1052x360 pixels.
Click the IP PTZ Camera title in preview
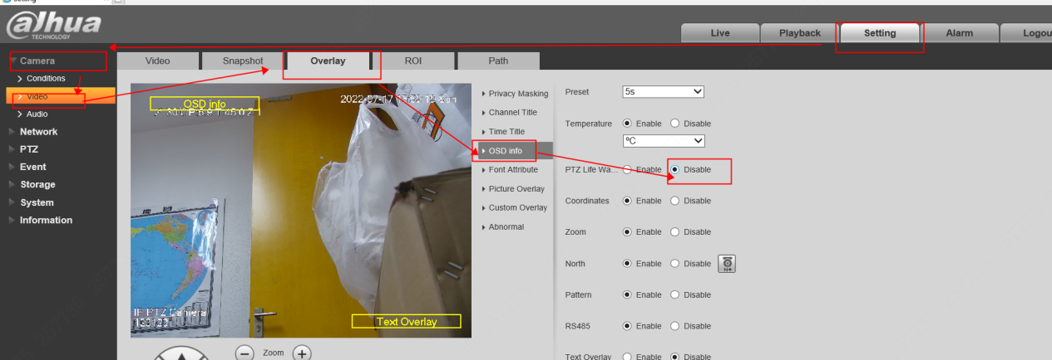(x=170, y=312)
